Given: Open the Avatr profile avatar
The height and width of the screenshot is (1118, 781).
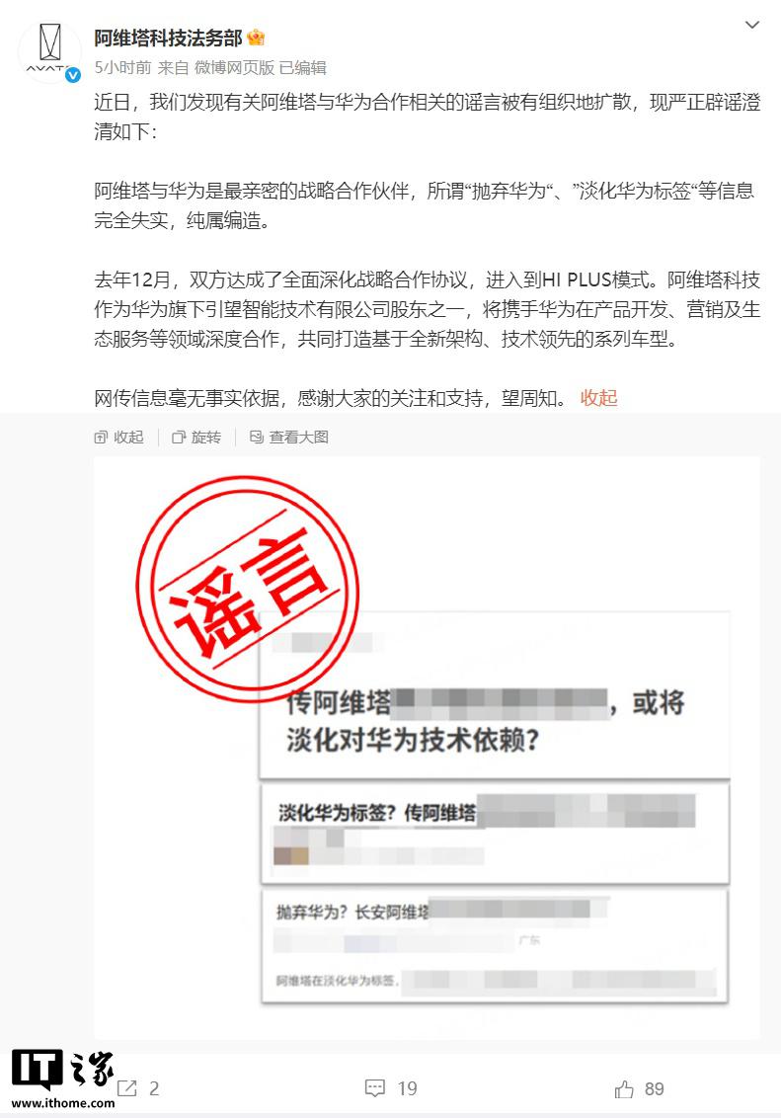Looking at the screenshot, I should click(50, 51).
